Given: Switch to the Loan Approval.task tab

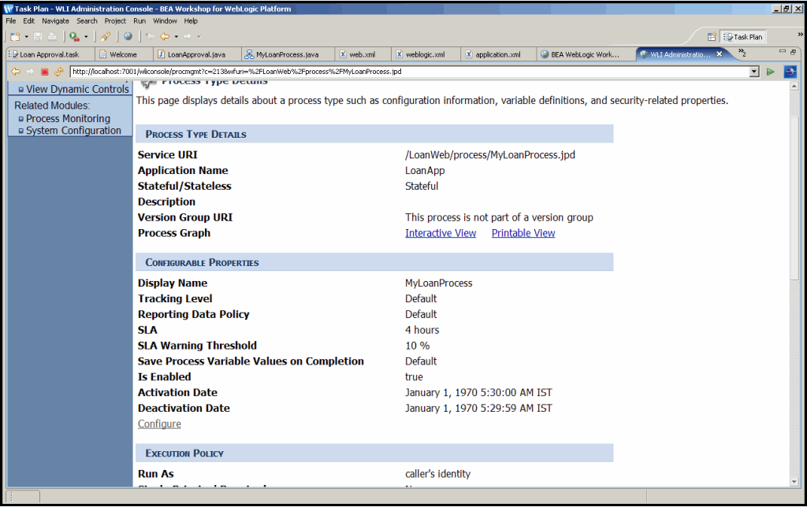Looking at the screenshot, I should point(50,54).
